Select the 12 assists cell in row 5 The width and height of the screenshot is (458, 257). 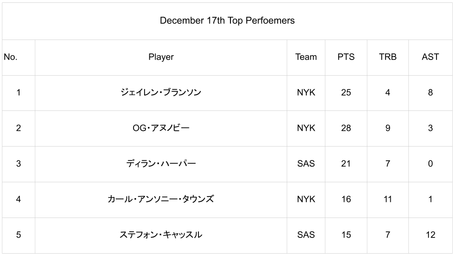pos(430,235)
